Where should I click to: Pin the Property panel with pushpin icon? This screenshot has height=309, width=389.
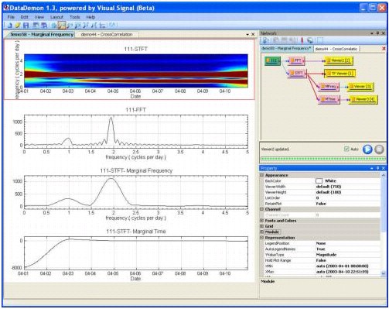click(x=377, y=168)
